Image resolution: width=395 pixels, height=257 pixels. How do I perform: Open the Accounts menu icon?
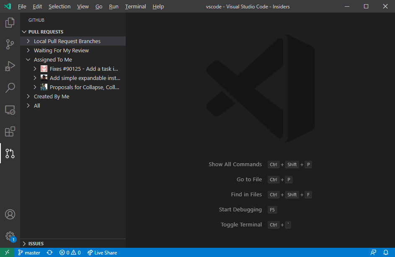click(10, 214)
